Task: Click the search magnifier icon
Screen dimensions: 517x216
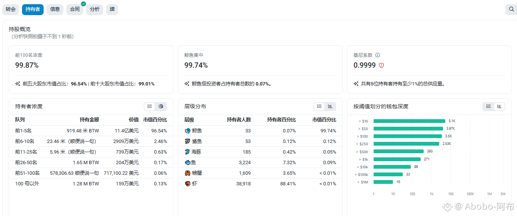Action: pos(511,9)
